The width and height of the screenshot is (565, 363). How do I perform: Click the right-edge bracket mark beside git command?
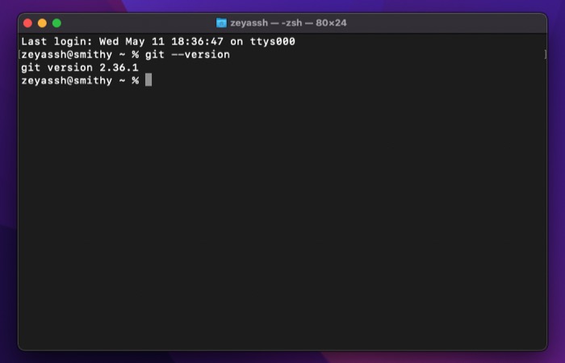click(x=545, y=54)
